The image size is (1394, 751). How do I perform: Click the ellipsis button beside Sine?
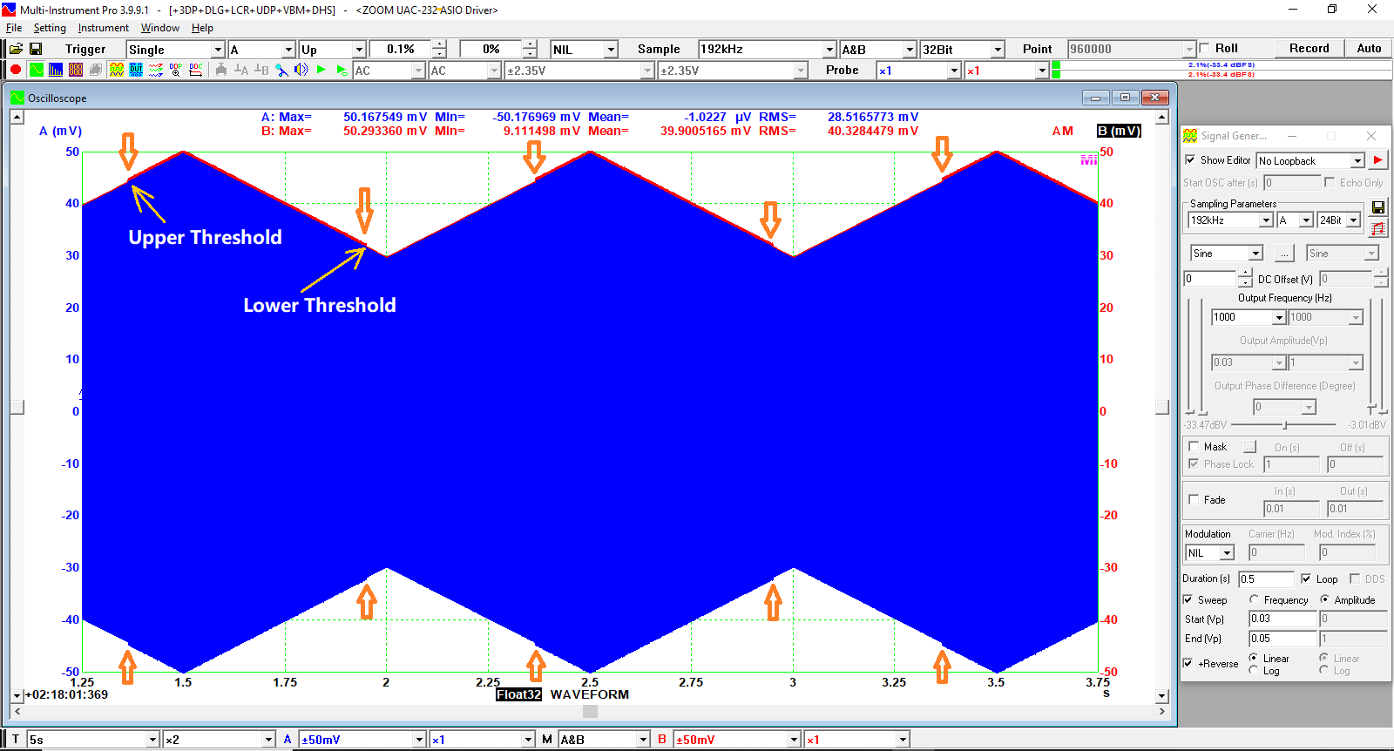(1284, 254)
